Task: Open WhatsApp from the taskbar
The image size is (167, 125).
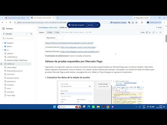Action: point(93,107)
